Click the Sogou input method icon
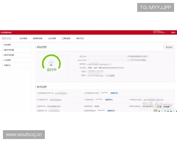Screen dimensions: 177x142 (155, 111)
